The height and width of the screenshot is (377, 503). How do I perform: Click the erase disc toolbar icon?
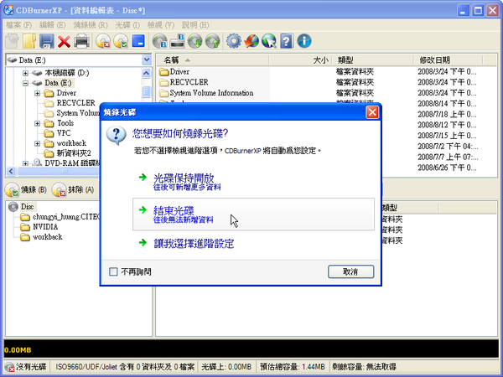coord(103,41)
